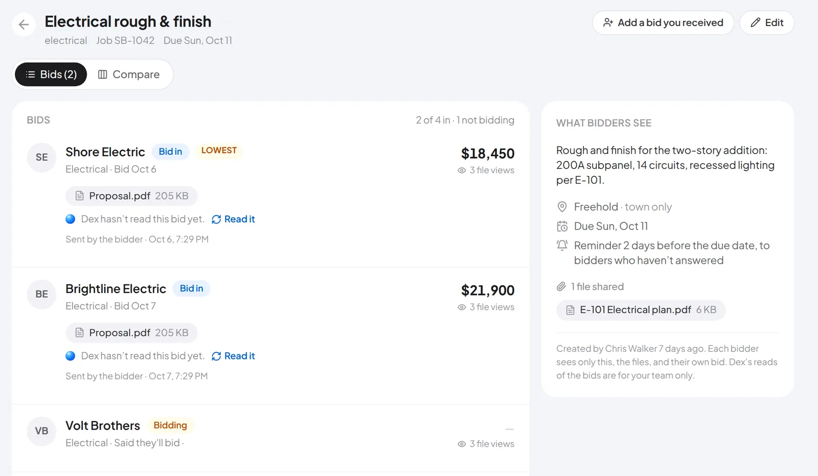
Task: Switch to the Compare tab
Action: [129, 75]
